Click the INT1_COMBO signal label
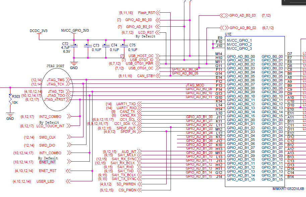The image size is (306, 197). pyautogui.click(x=50, y=153)
